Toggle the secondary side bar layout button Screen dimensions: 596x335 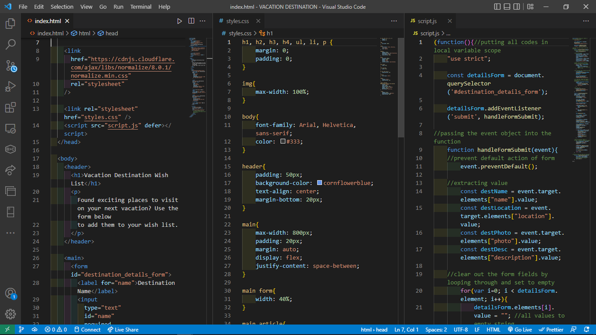[x=518, y=7]
